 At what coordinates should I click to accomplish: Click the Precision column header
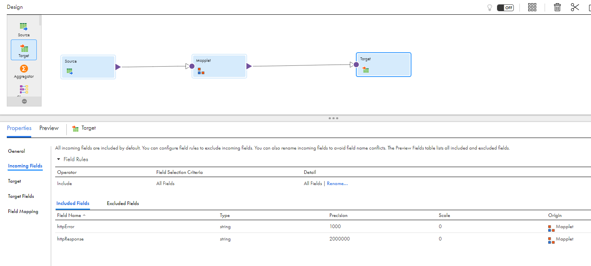tap(338, 215)
